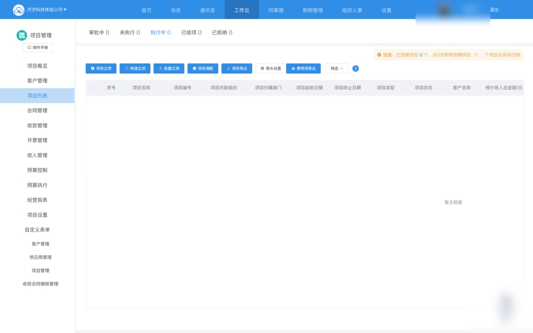Switch to the 已结项 tab
Image resolution: width=533 pixels, height=333 pixels.
(x=191, y=32)
